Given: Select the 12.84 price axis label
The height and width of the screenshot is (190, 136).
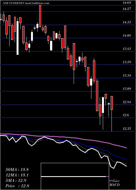Looking at the screenshot, I should (127, 102).
